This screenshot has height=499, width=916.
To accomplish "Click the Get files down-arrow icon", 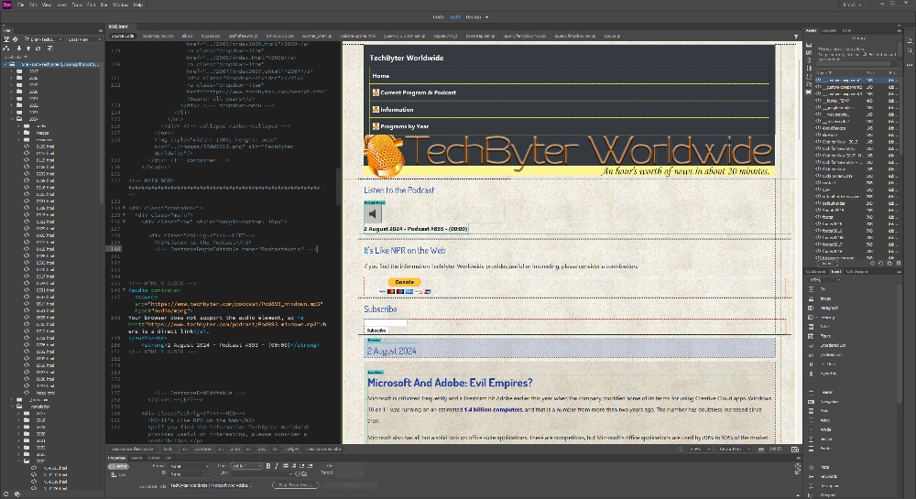I will tap(18, 49).
